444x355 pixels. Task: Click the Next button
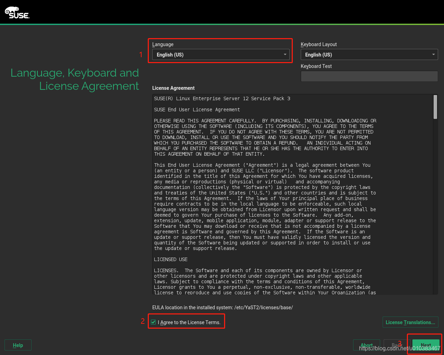tap(426, 345)
